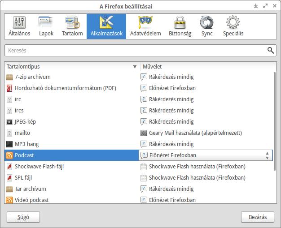Switch to the Lapok tab
This screenshot has height=228, width=281.
(46, 26)
